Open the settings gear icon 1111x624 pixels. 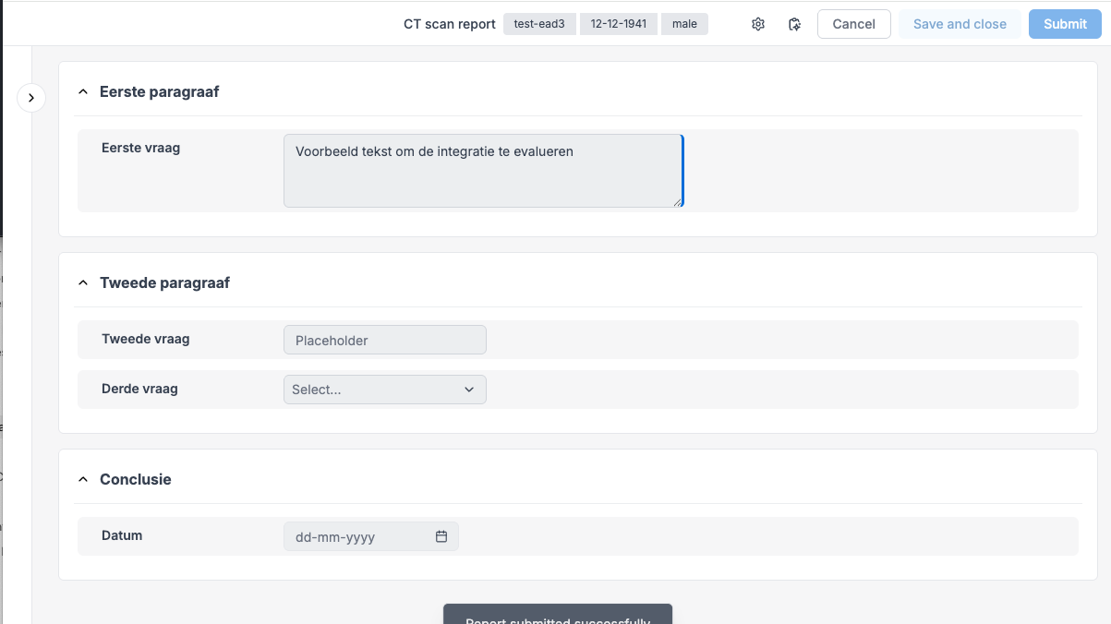758,24
